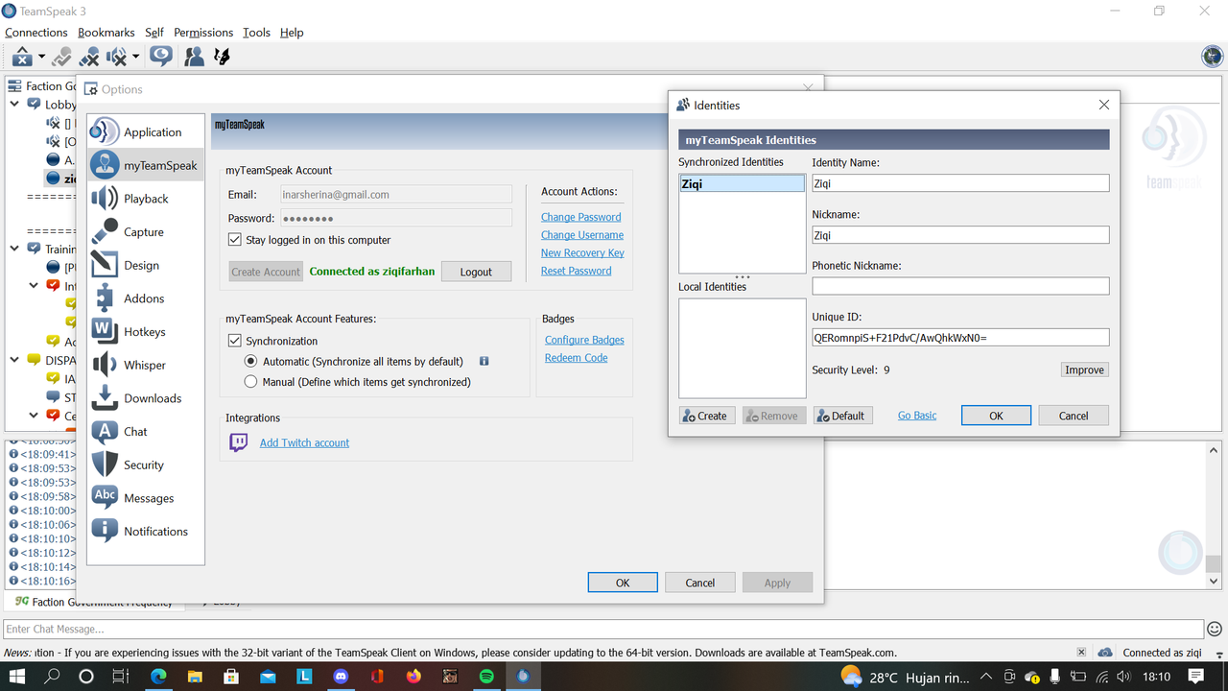Select Ziqi in Synchronized Identities list
The width and height of the screenshot is (1228, 691).
point(742,183)
